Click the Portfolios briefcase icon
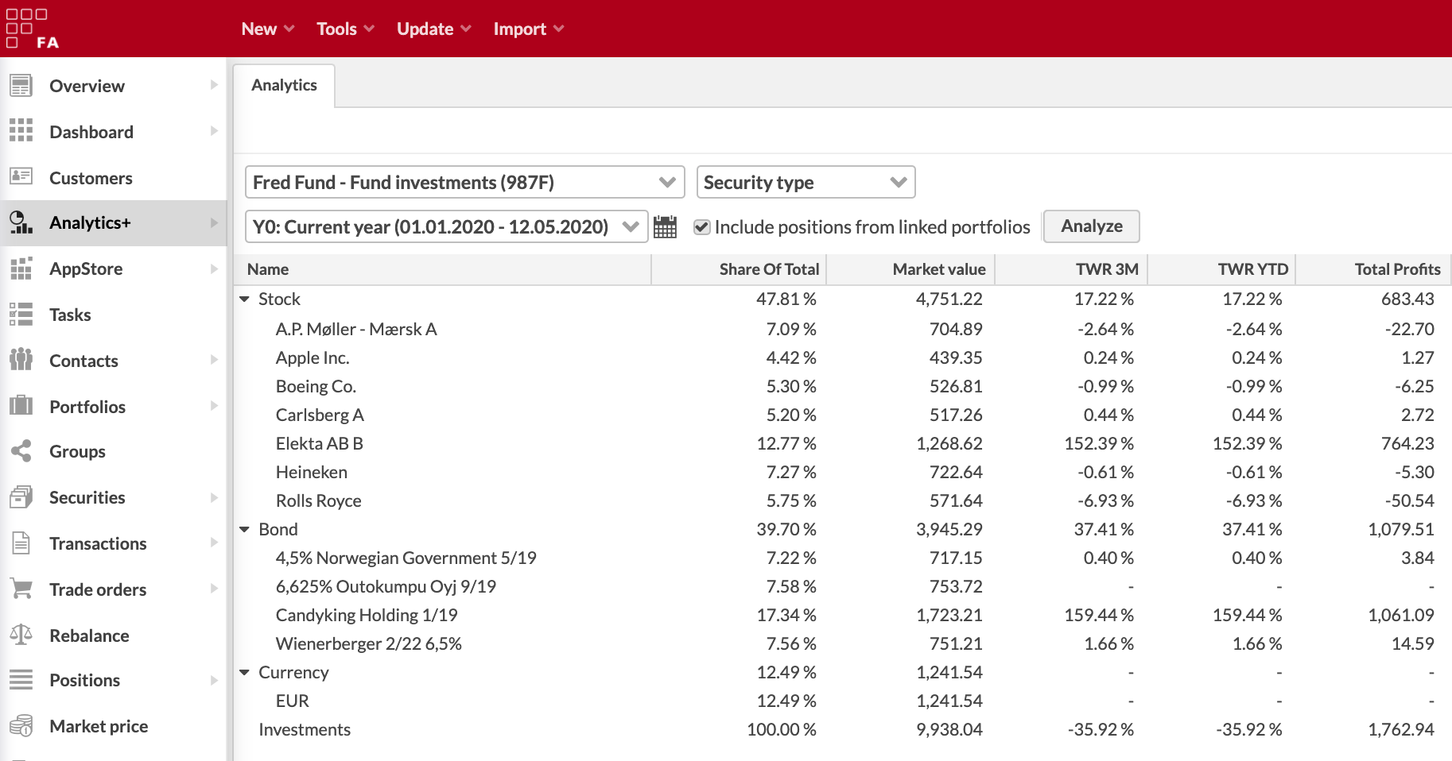 pos(21,406)
